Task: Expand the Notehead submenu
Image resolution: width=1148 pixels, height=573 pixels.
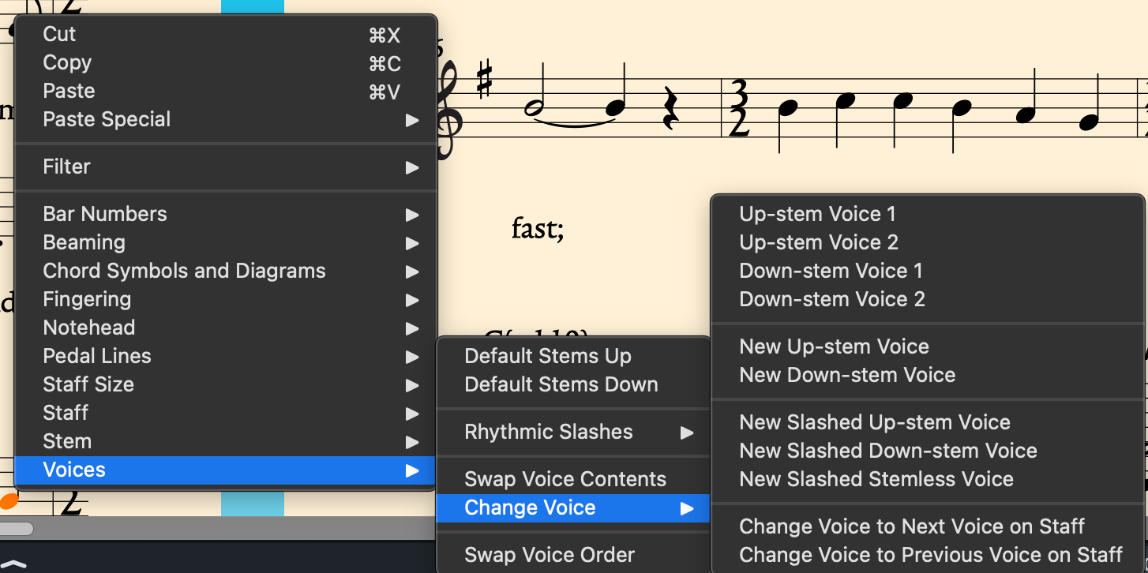Action: (89, 328)
